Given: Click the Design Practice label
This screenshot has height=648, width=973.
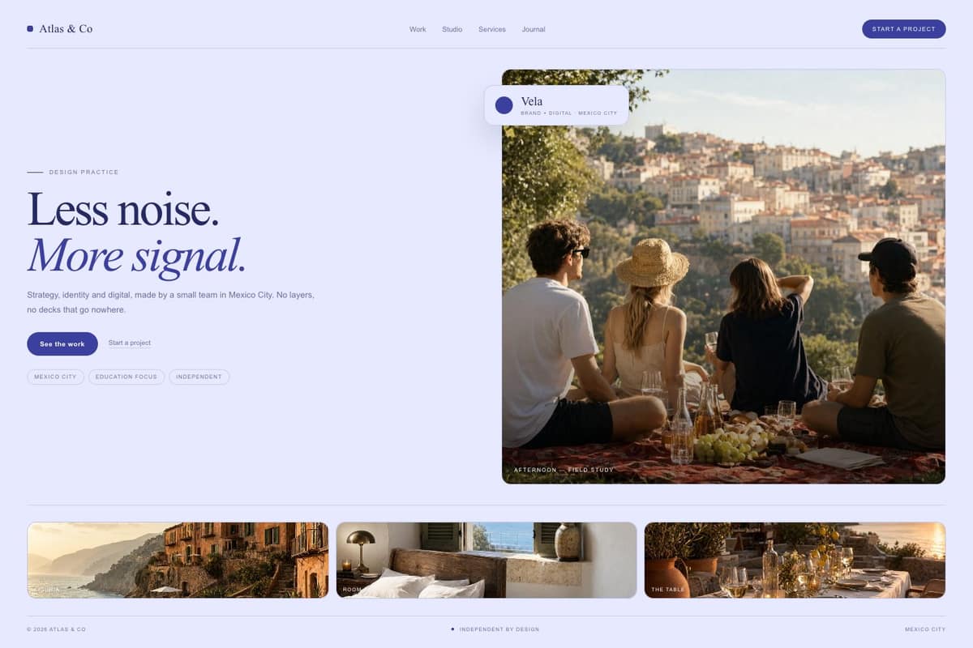Looking at the screenshot, I should tap(84, 173).
